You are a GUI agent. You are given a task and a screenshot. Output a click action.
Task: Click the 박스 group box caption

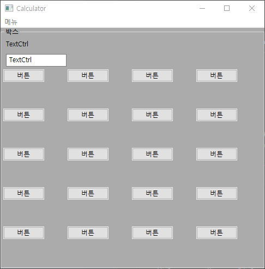click(12, 32)
